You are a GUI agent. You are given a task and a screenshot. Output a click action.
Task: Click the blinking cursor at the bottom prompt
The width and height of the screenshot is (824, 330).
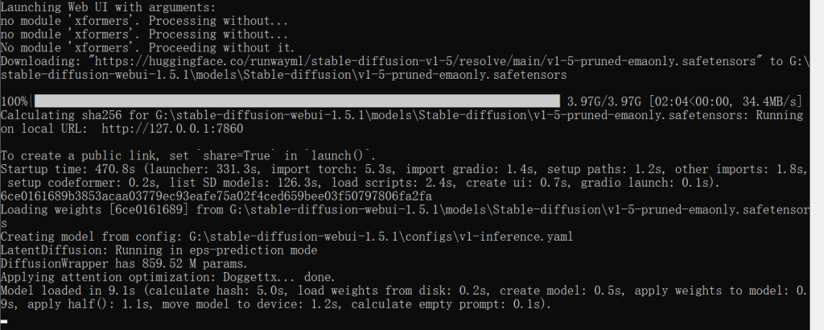coord(5,321)
